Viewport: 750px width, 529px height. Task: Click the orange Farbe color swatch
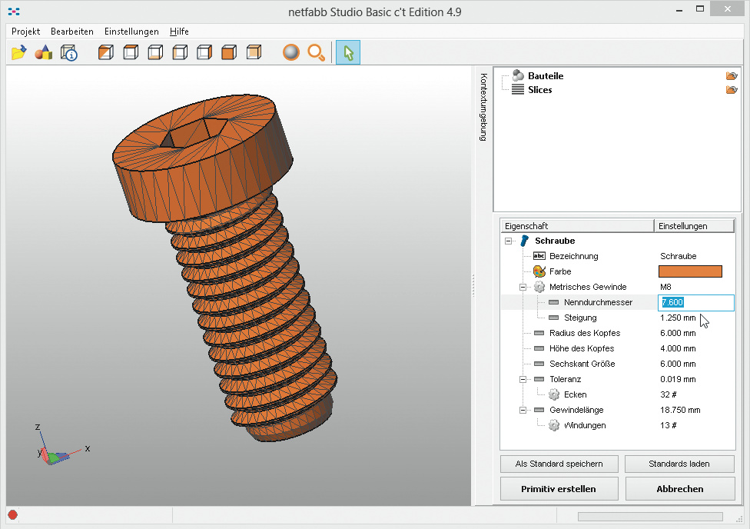(x=690, y=271)
